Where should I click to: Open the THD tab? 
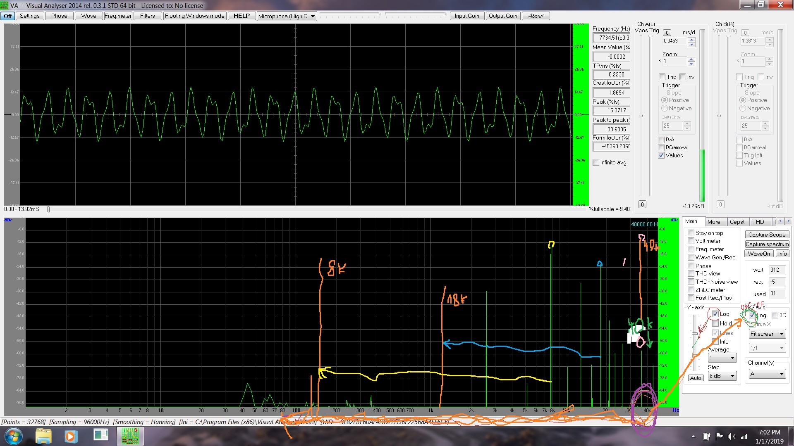coord(758,222)
